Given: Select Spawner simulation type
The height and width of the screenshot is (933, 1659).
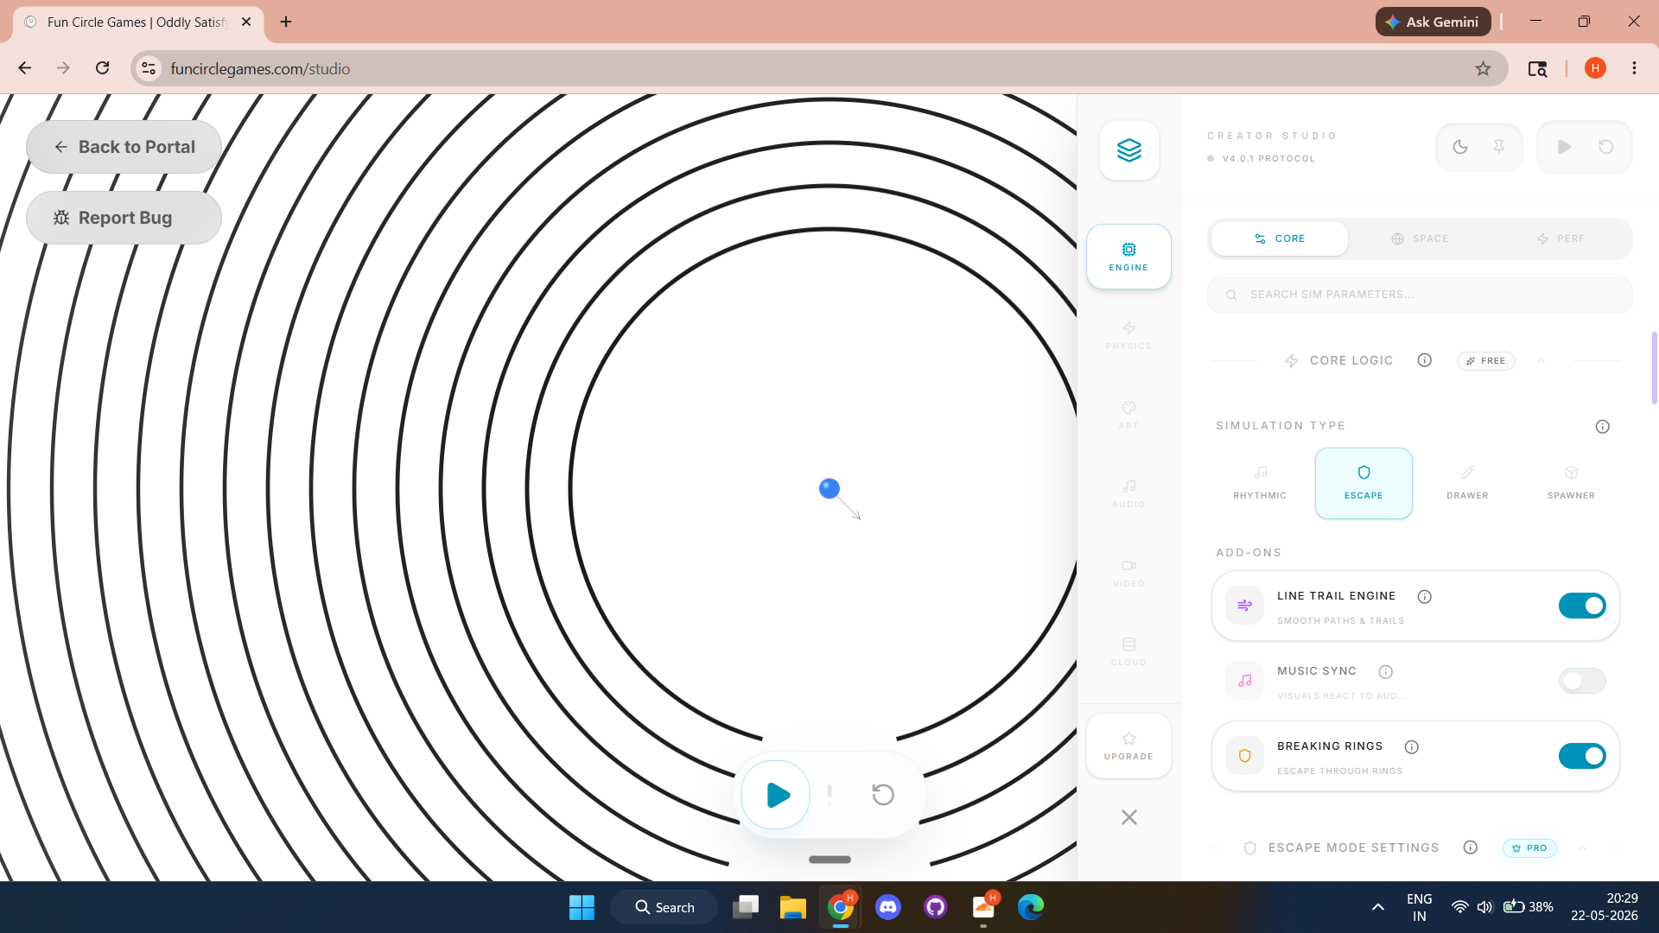Looking at the screenshot, I should [1571, 483].
